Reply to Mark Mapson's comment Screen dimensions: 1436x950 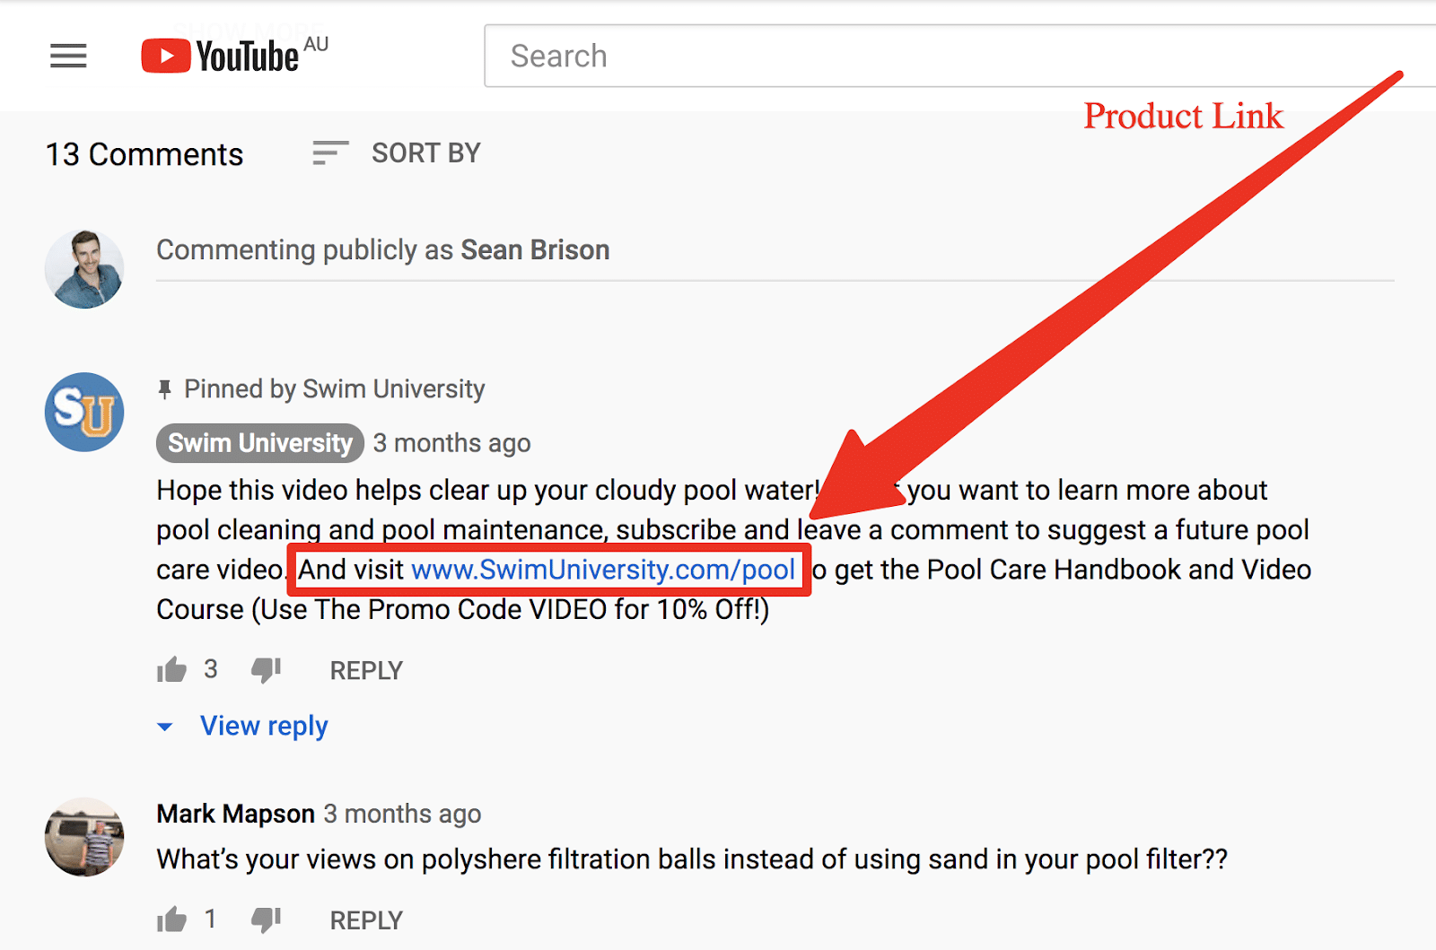tap(366, 920)
